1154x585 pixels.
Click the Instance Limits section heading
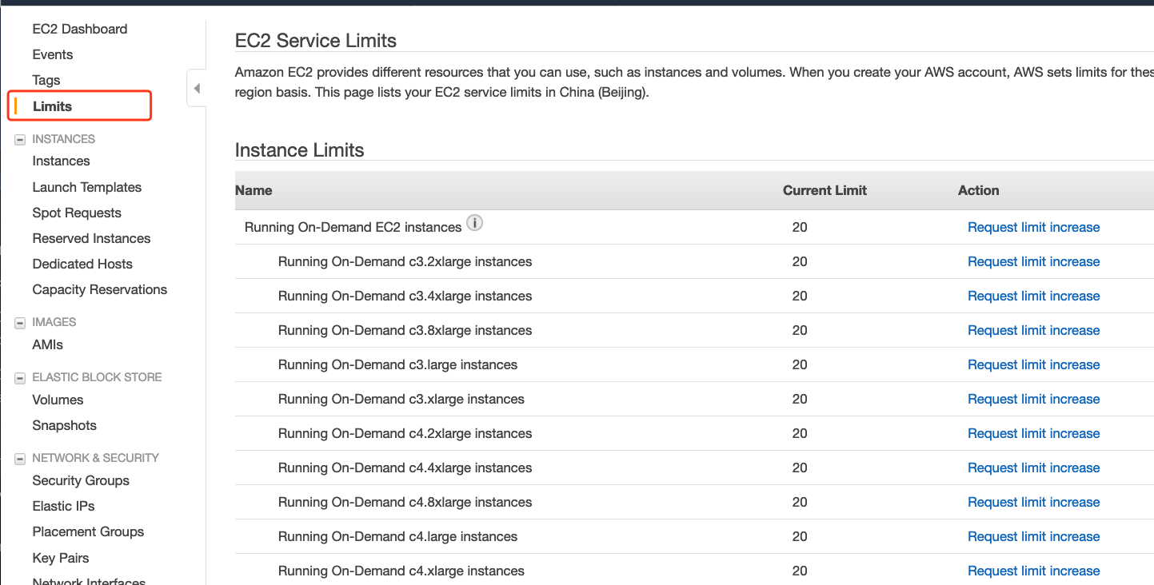click(x=299, y=150)
